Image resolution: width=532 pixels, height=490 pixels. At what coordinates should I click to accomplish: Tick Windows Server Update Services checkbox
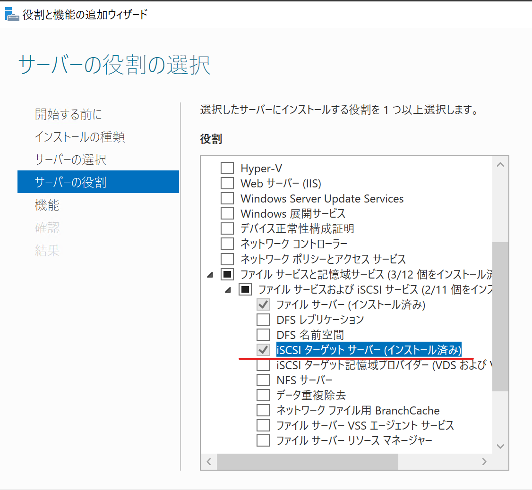(x=227, y=198)
